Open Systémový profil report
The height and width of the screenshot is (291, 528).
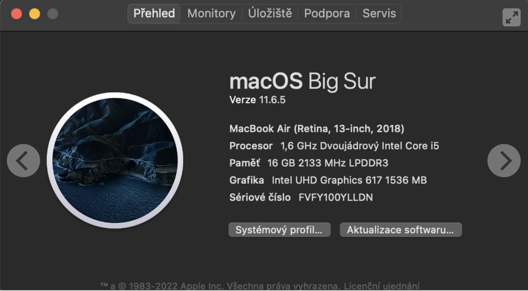(x=279, y=230)
